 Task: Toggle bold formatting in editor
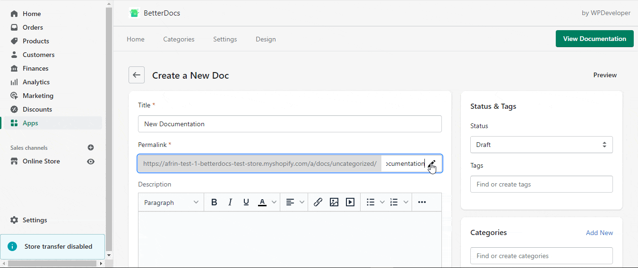214,202
